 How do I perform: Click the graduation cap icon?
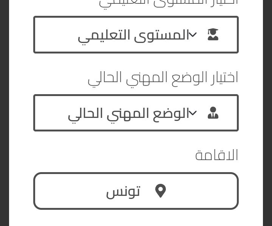(x=213, y=34)
